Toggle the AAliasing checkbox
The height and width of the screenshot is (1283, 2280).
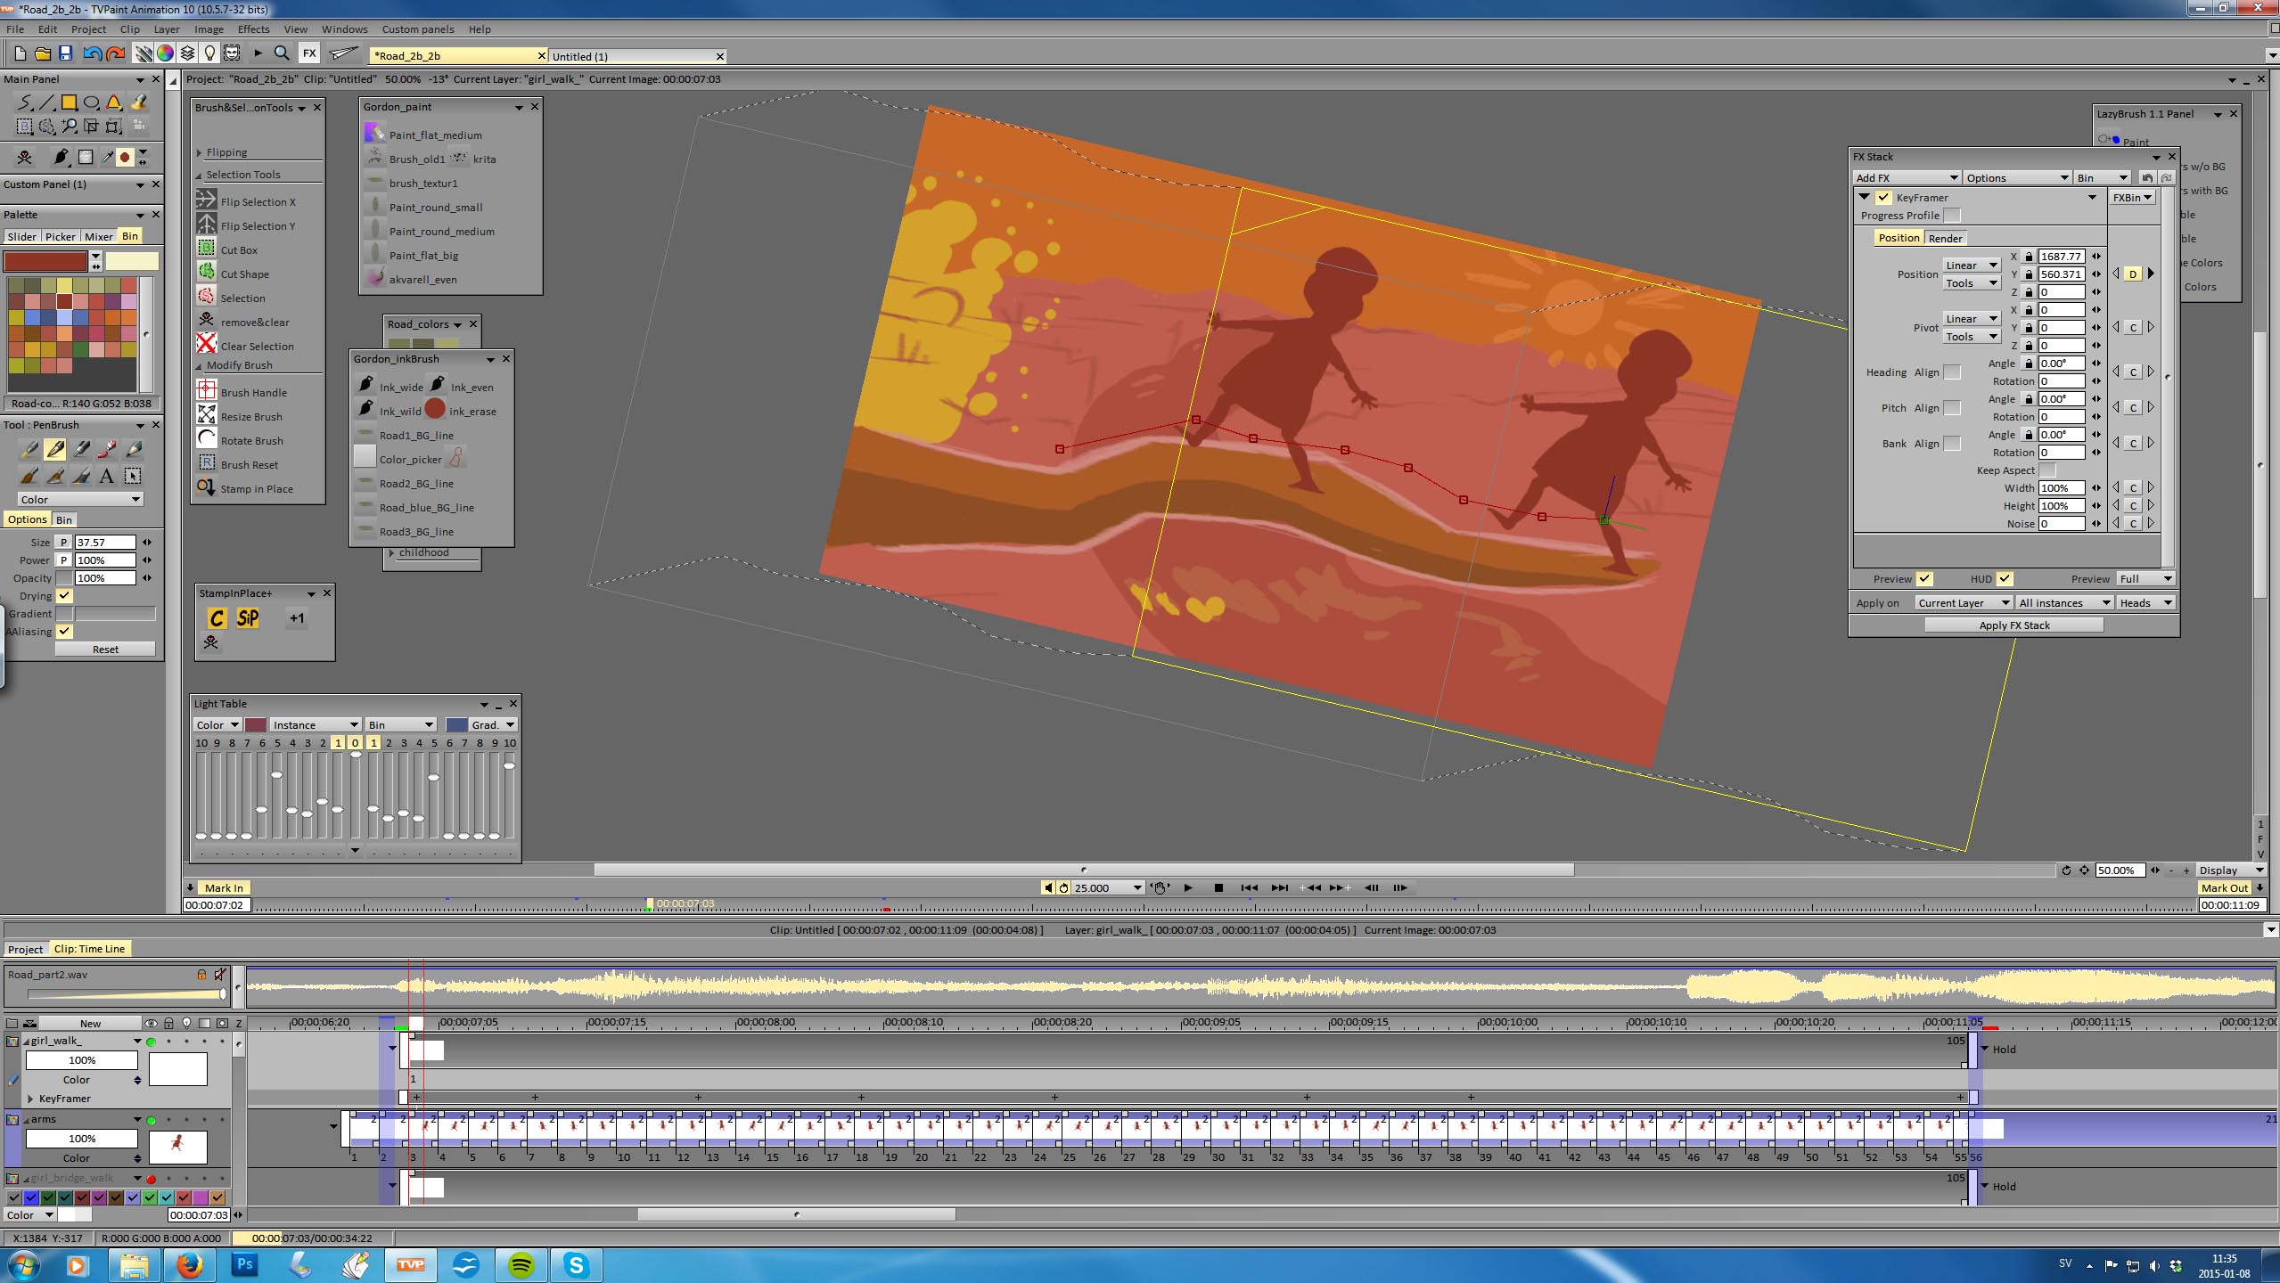[x=64, y=631]
